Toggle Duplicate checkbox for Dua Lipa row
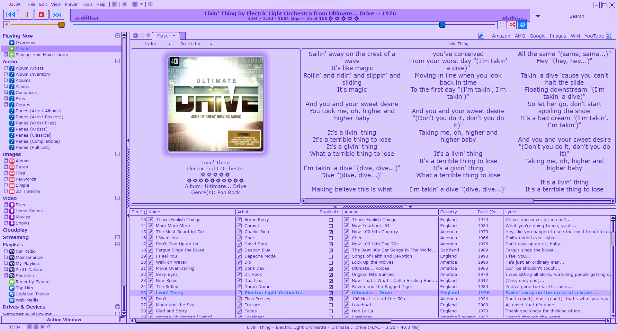 (331, 281)
